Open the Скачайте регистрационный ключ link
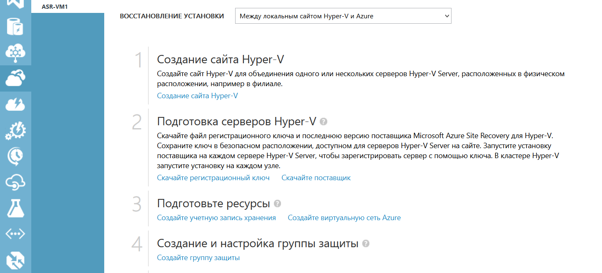 (213, 178)
